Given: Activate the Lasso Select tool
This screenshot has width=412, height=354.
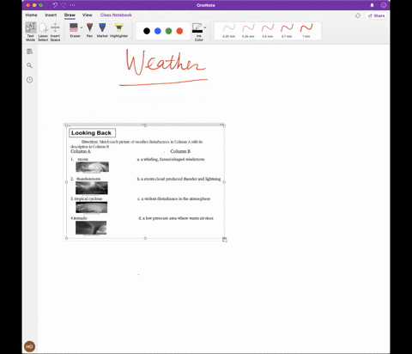Looking at the screenshot, I should click(x=43, y=32).
